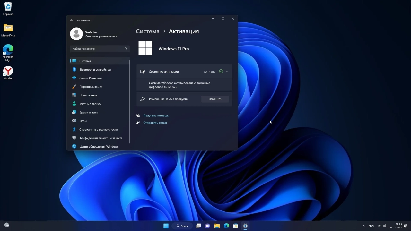411x231 pixels.
Task: Click the Windows 11 Pro logo
Action: click(145, 48)
